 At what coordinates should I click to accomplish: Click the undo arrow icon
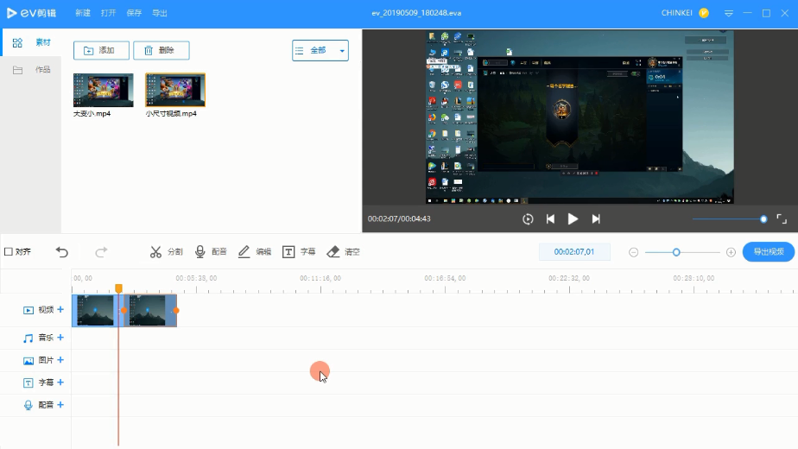click(62, 252)
